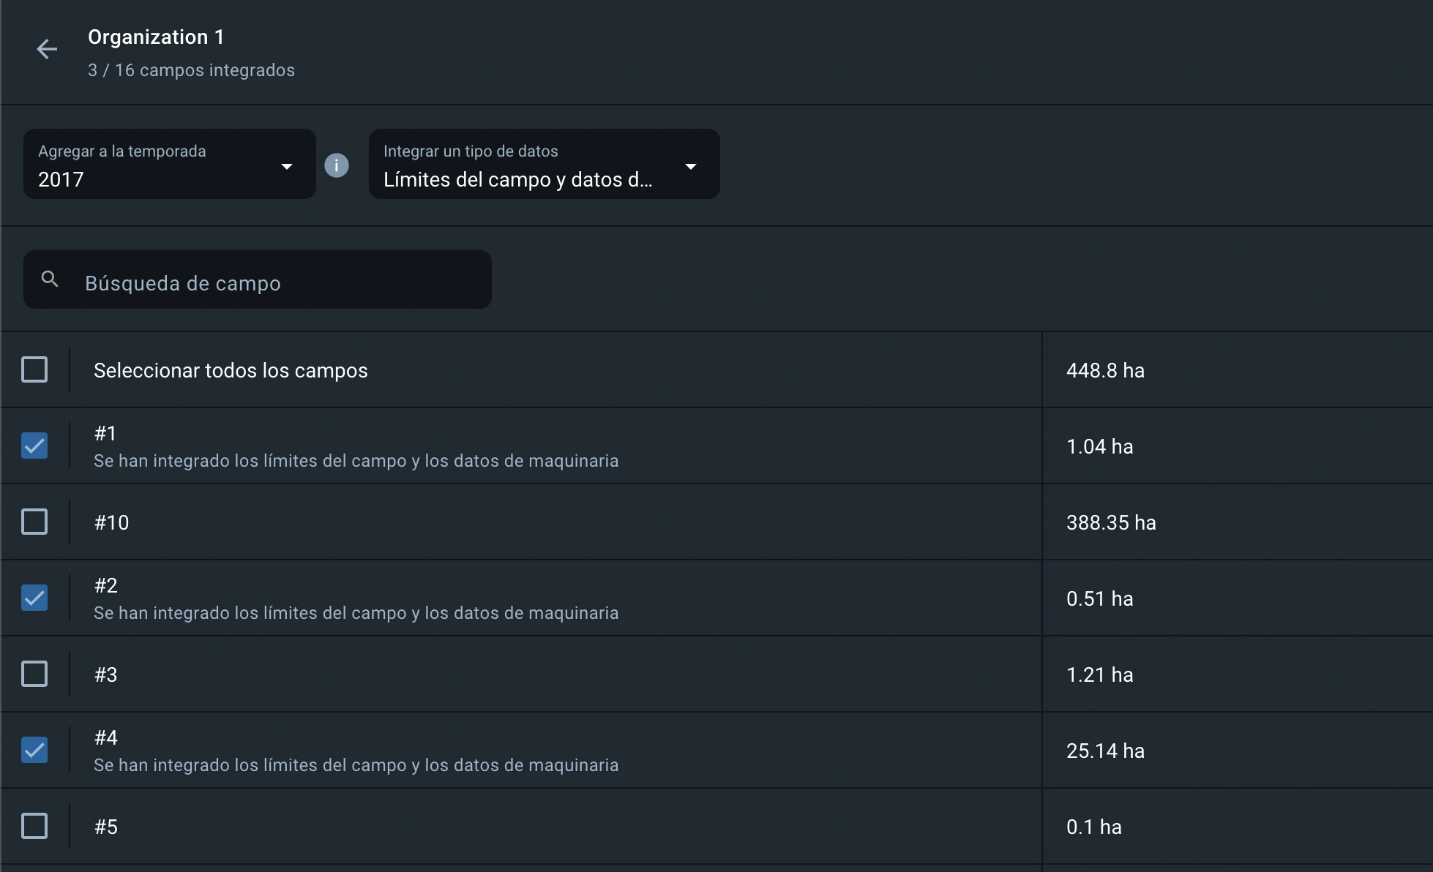Image resolution: width=1433 pixels, height=872 pixels.
Task: Click the info icon next to season
Action: (337, 165)
